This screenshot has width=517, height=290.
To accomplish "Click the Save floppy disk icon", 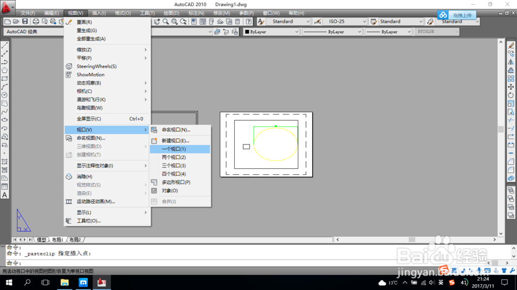I will [25, 21].
